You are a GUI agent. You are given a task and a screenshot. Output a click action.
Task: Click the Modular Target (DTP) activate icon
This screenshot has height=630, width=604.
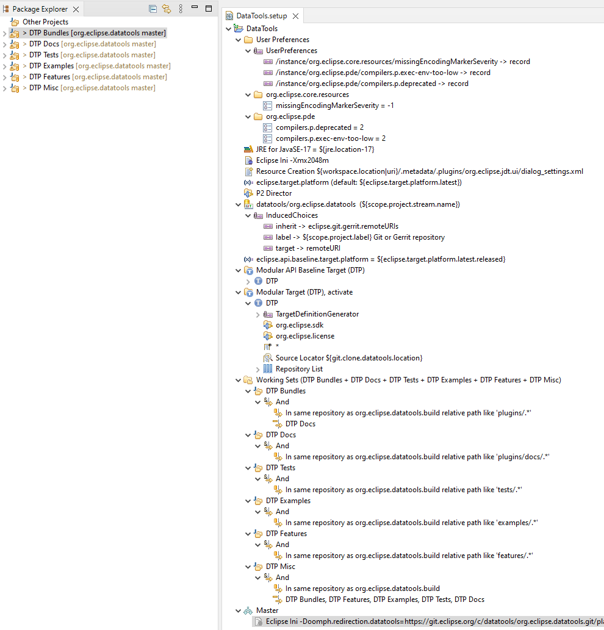point(248,293)
